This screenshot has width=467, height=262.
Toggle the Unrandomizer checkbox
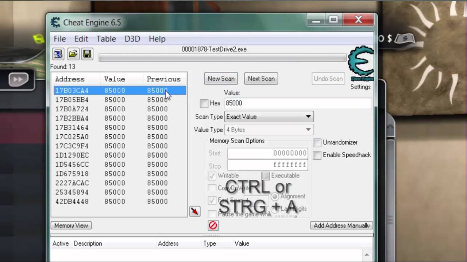pyautogui.click(x=317, y=143)
